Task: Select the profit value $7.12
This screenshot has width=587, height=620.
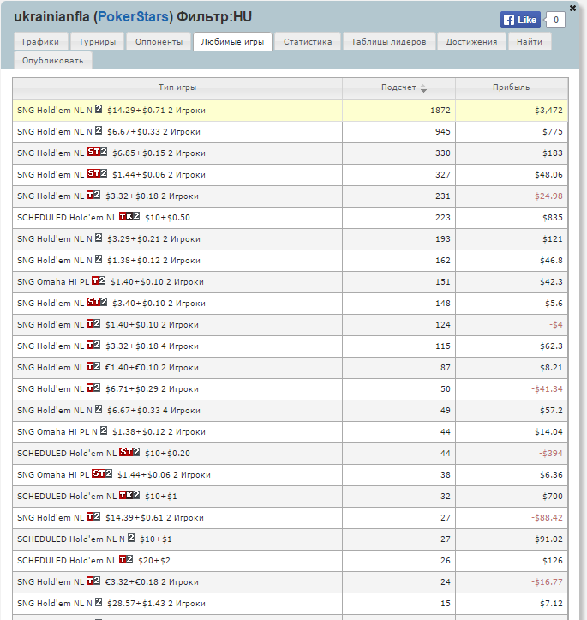Action: [x=552, y=604]
